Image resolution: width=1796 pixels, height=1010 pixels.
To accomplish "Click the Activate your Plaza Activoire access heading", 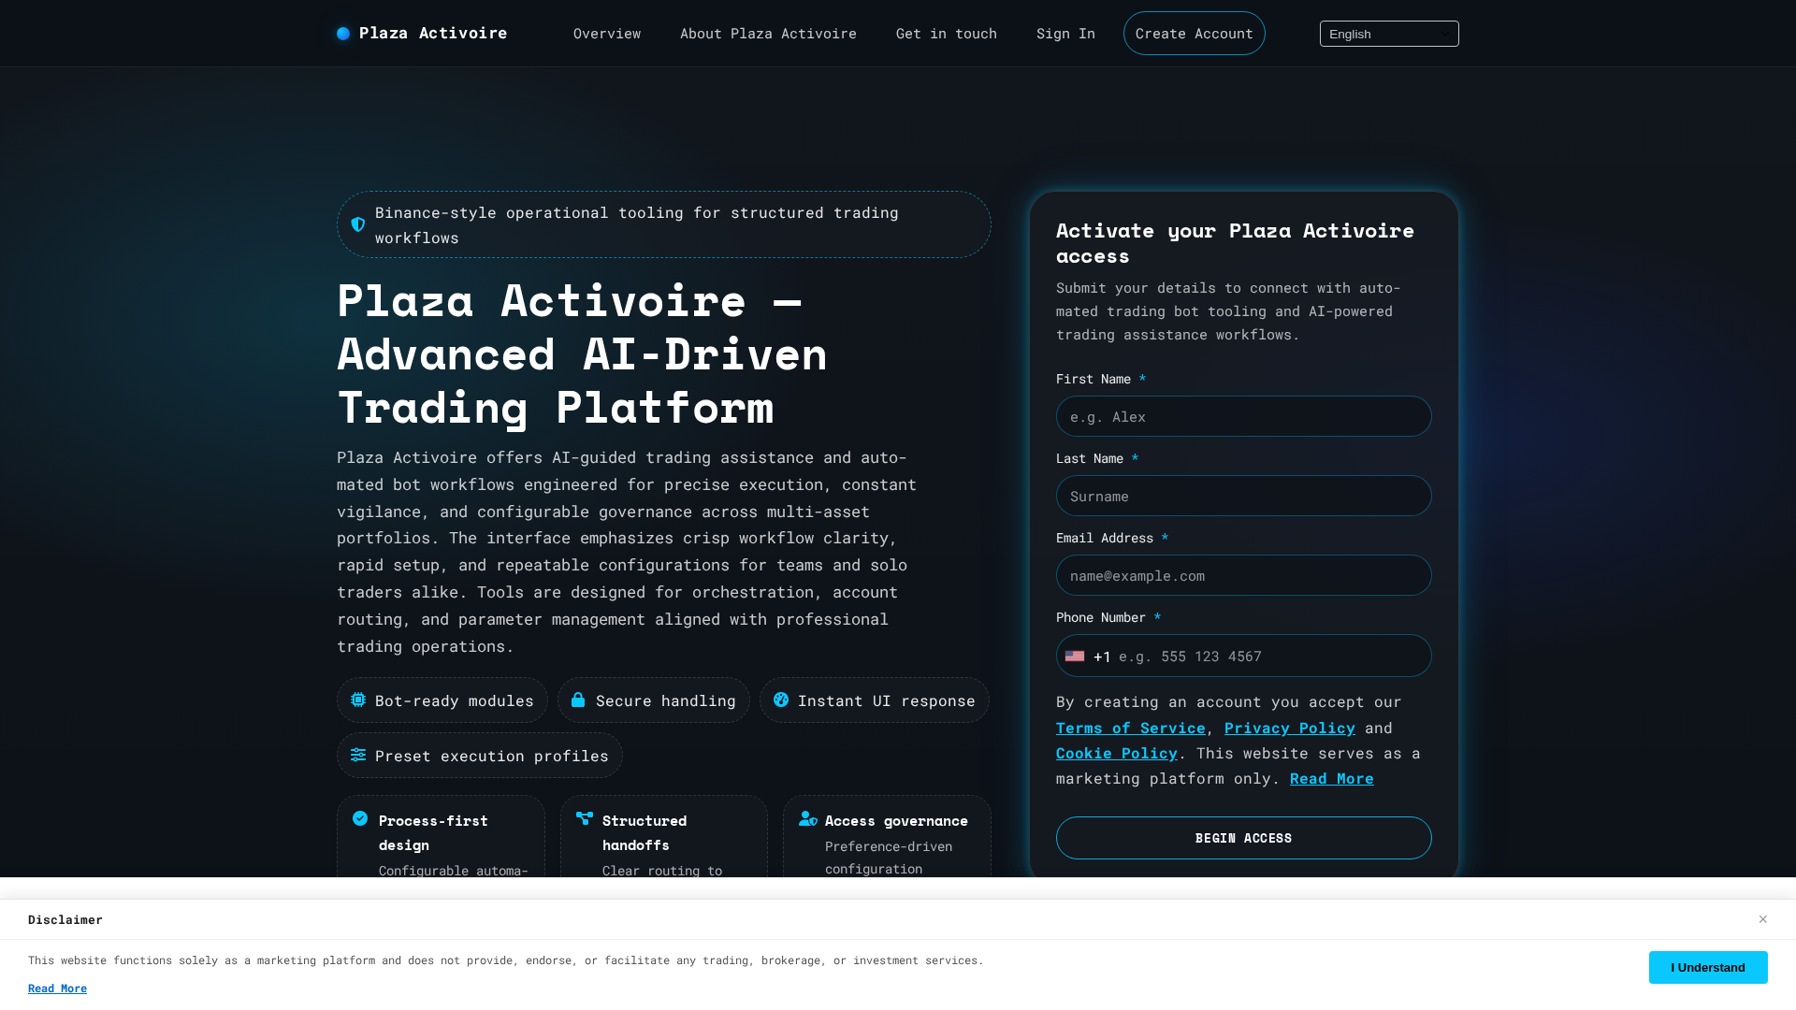I will tap(1235, 243).
